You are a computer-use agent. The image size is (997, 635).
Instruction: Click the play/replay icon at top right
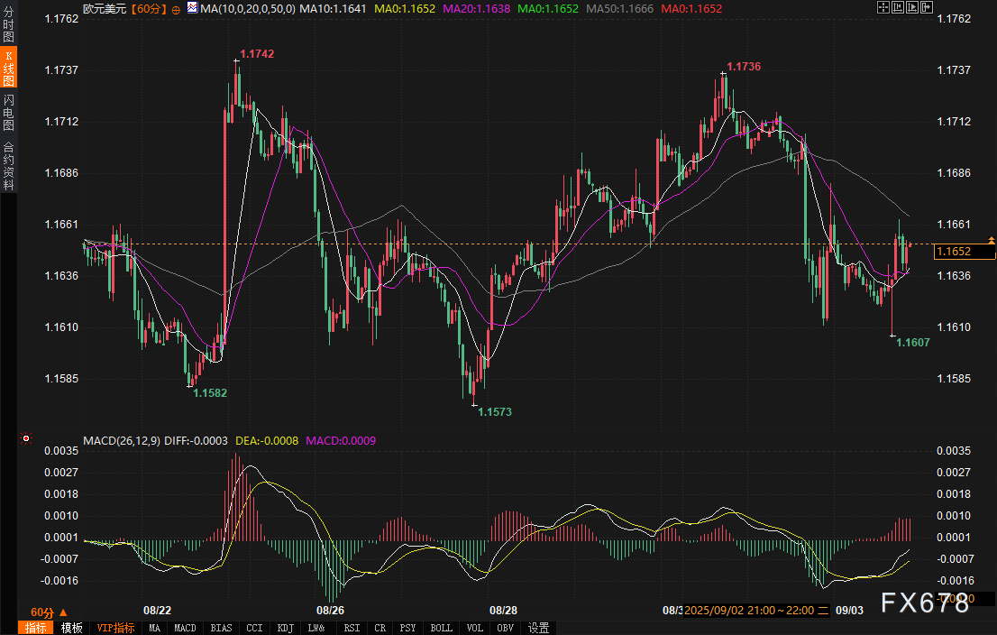911,7
